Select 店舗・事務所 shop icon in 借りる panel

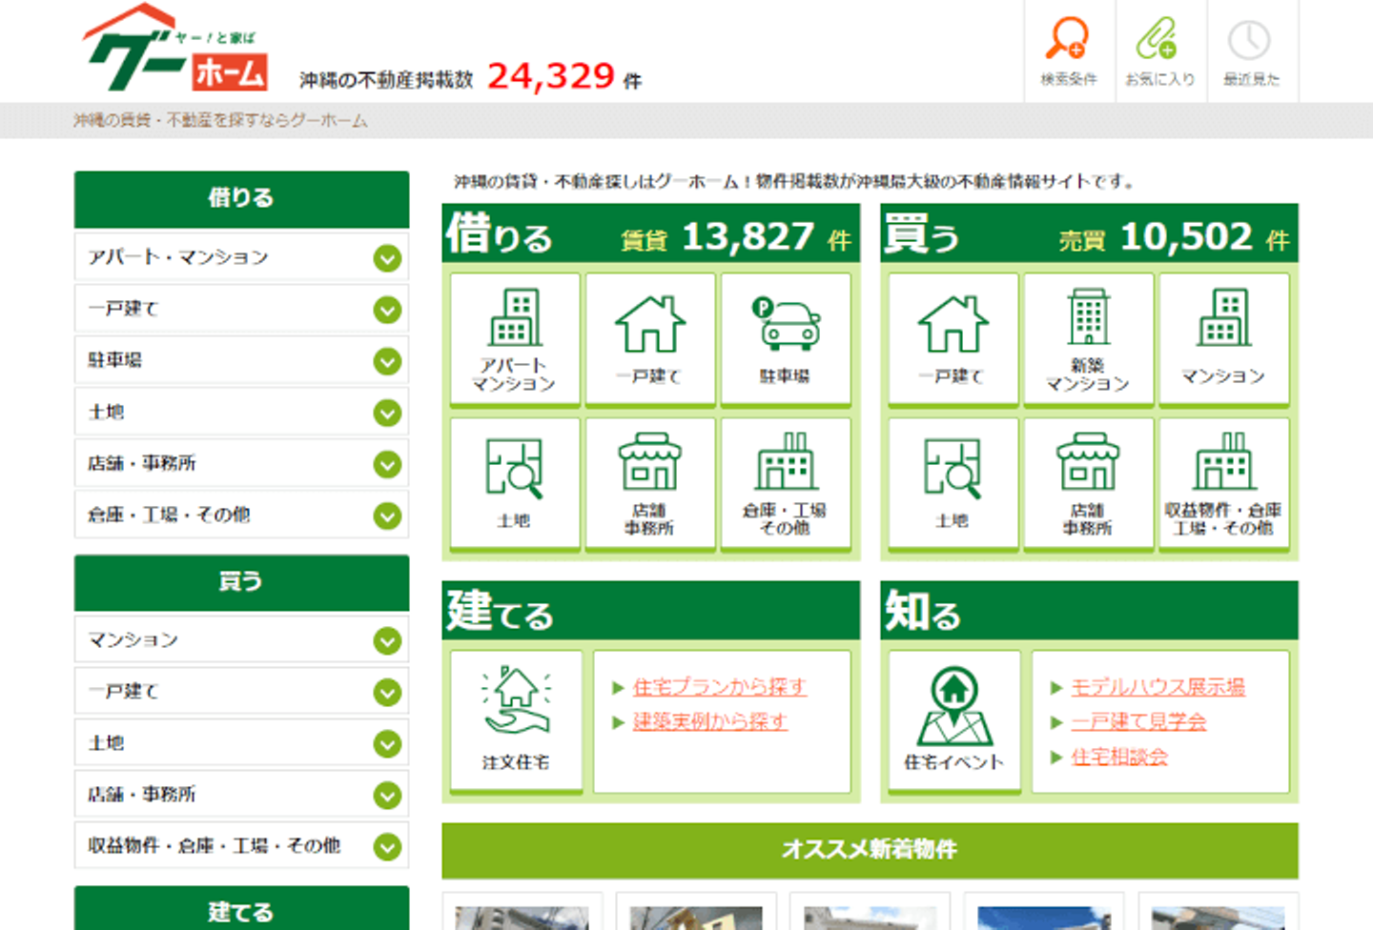pyautogui.click(x=650, y=484)
